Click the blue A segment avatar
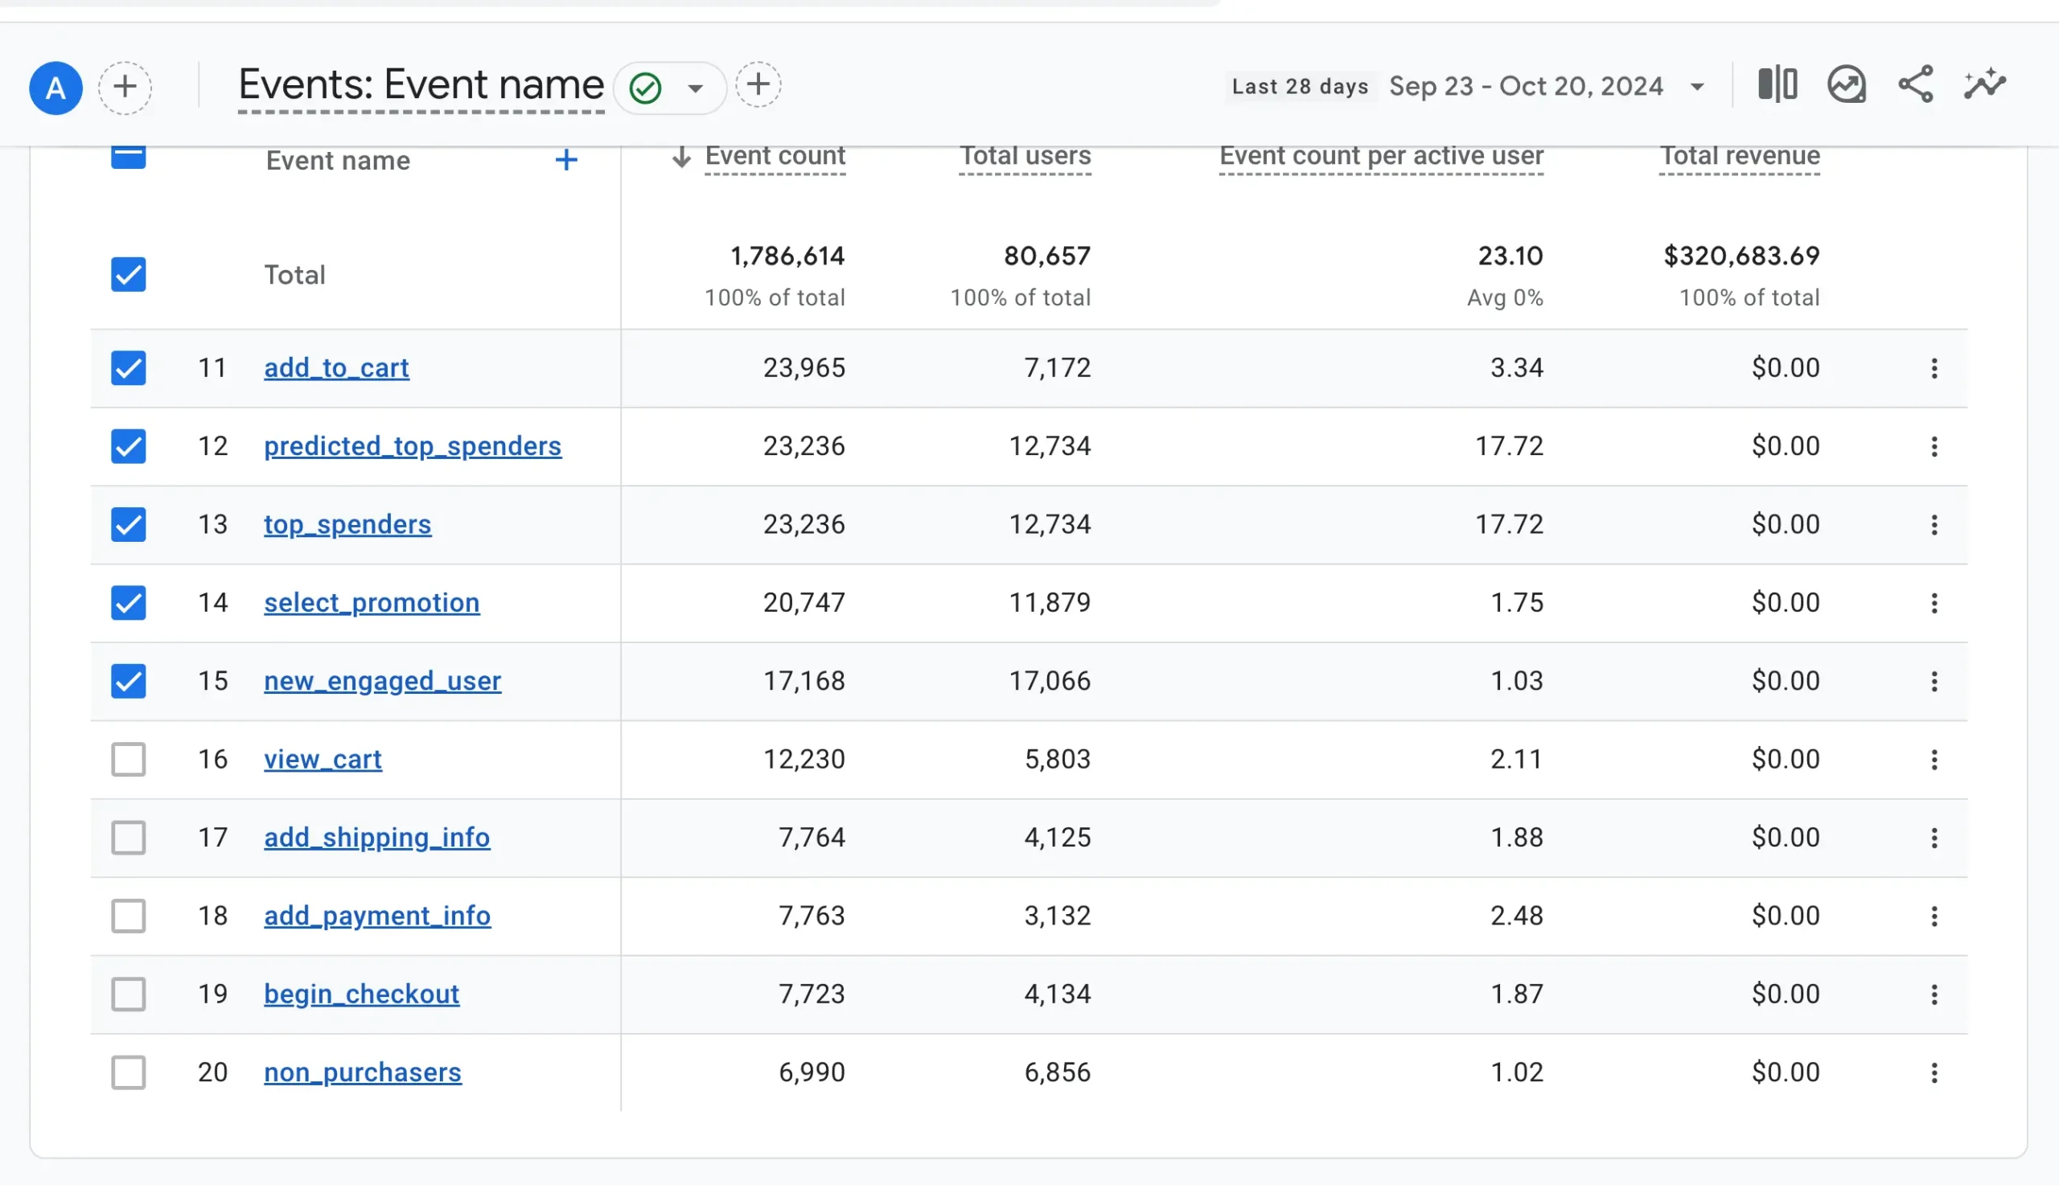The height and width of the screenshot is (1185, 2059). click(55, 88)
